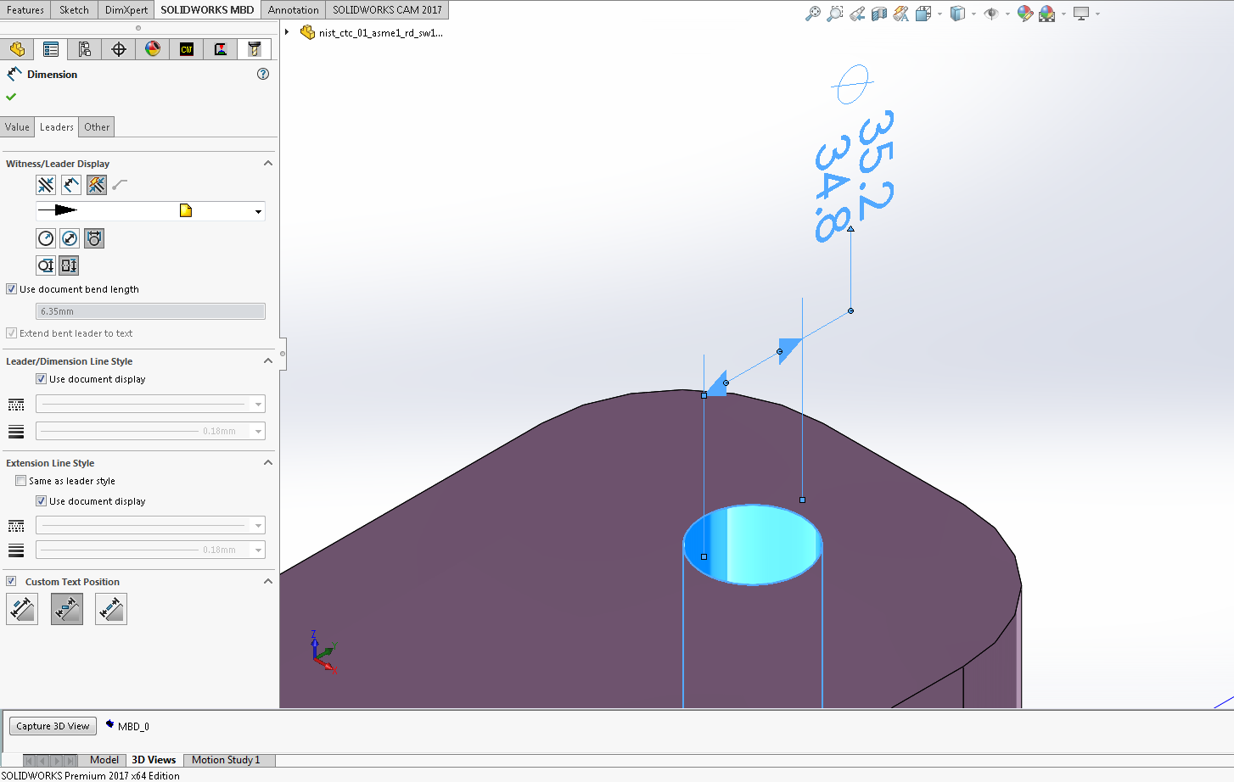
Task: Confirm dimension with the green checkmark
Action: (x=11, y=97)
